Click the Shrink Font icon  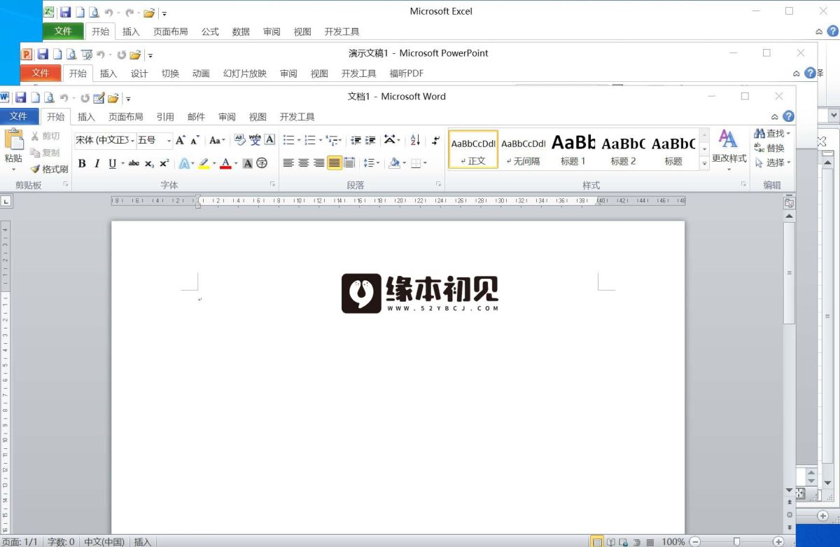pyautogui.click(x=195, y=140)
